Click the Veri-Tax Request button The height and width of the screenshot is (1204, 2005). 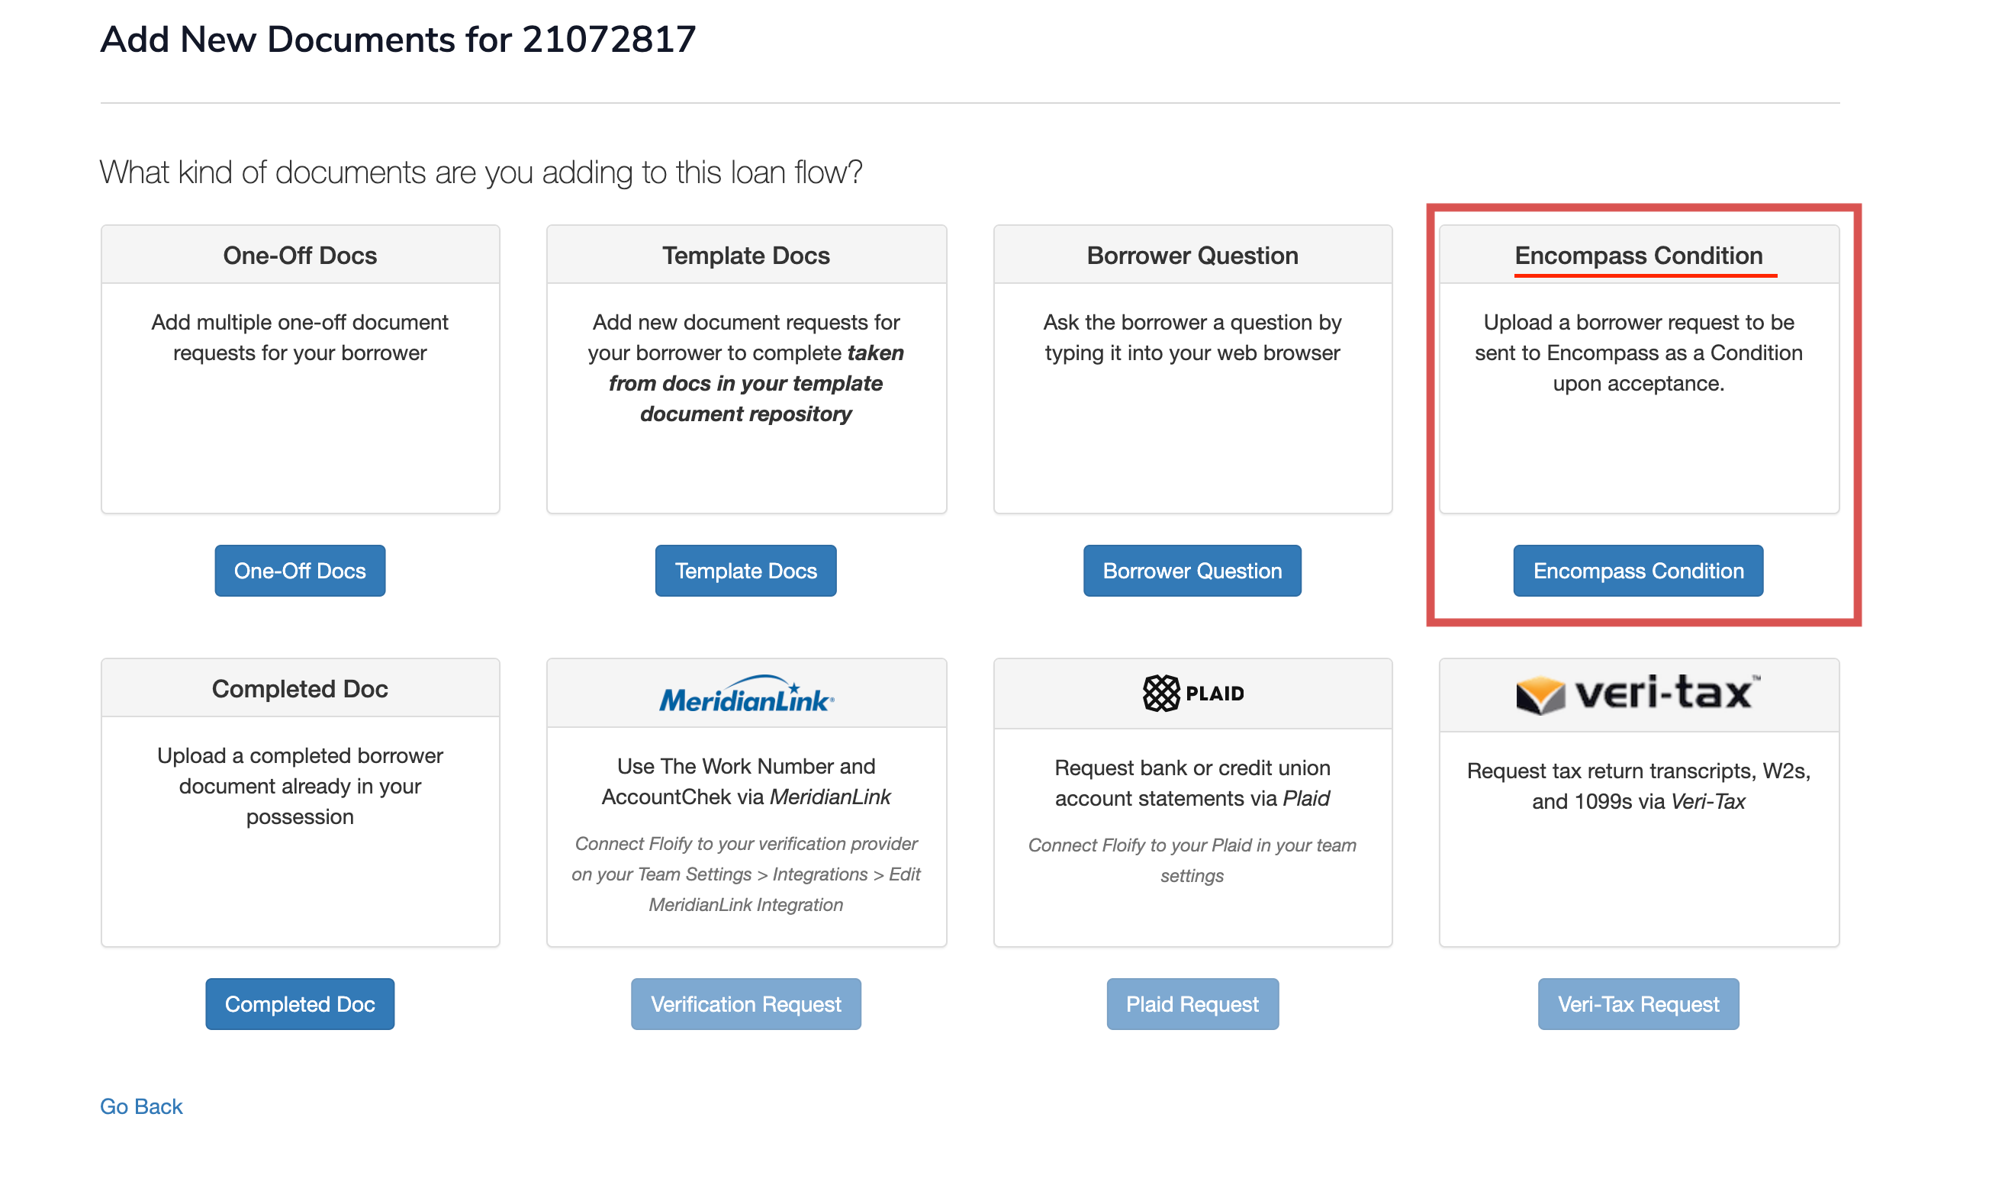tap(1637, 1003)
